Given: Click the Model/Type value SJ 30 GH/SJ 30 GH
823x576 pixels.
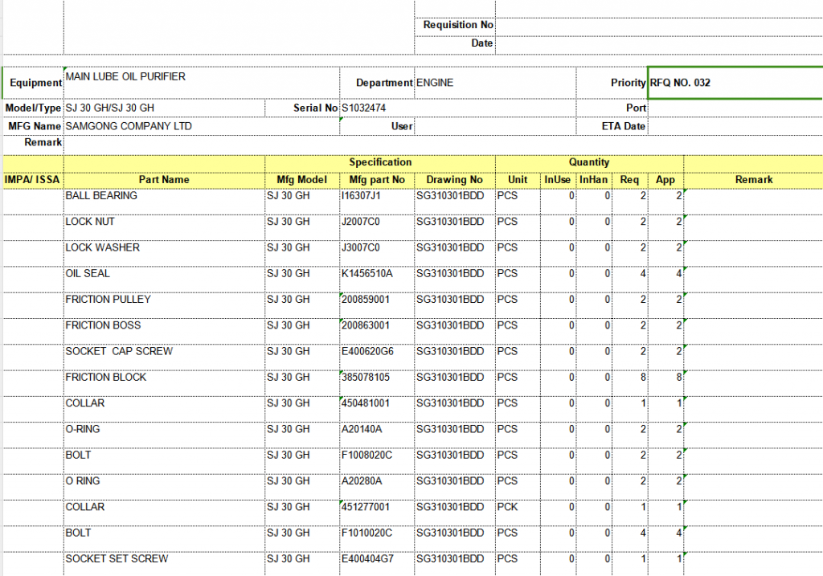Looking at the screenshot, I should click(164, 108).
